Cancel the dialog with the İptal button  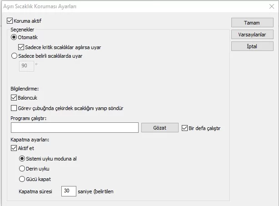click(252, 46)
